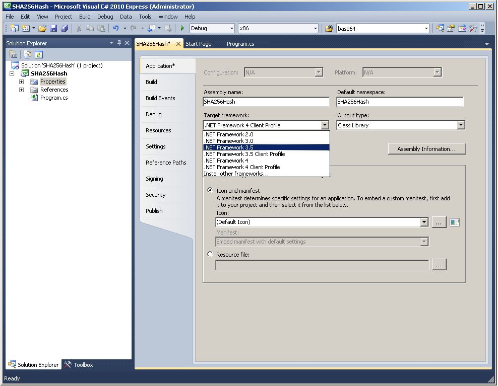498x386 pixels.
Task: Open the Toolbox hammer-and-wrench toolbar icon
Action: click(473, 29)
